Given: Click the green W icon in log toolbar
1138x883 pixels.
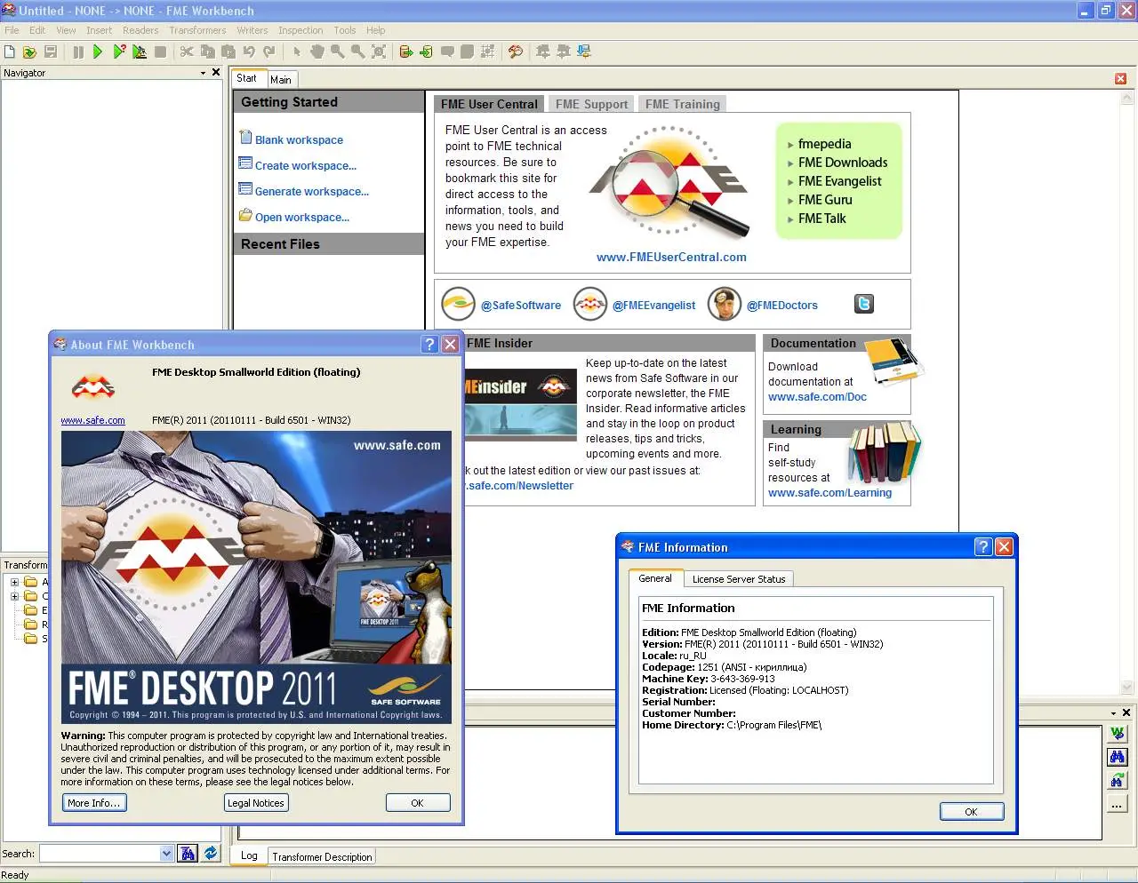Looking at the screenshot, I should coord(1118,733).
